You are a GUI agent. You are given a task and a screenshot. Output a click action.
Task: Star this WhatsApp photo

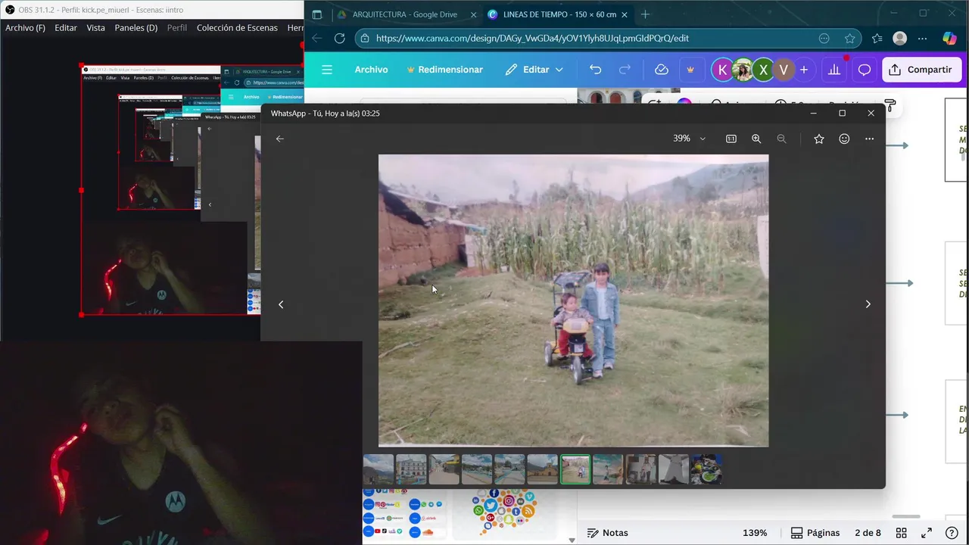click(818, 139)
